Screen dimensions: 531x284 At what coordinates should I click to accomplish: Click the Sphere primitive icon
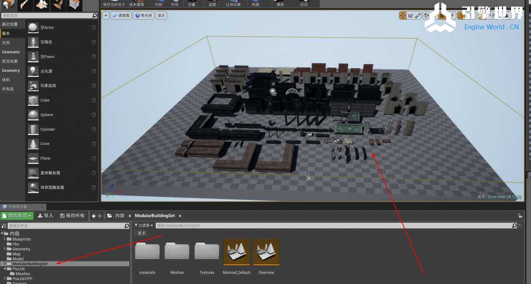click(33, 115)
